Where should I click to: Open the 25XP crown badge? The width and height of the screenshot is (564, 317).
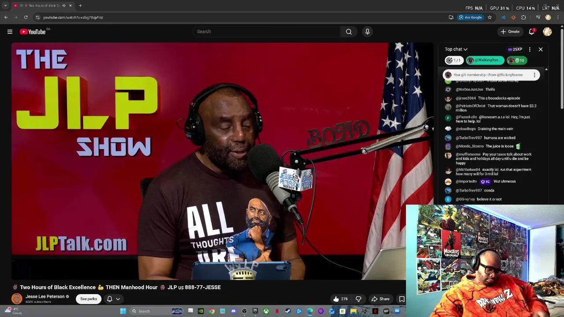click(515, 49)
